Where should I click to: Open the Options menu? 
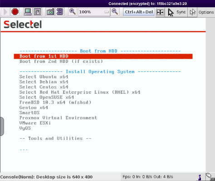click(x=206, y=12)
